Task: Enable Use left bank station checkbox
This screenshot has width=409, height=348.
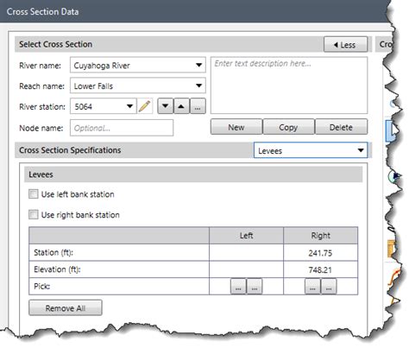Action: pyautogui.click(x=34, y=194)
